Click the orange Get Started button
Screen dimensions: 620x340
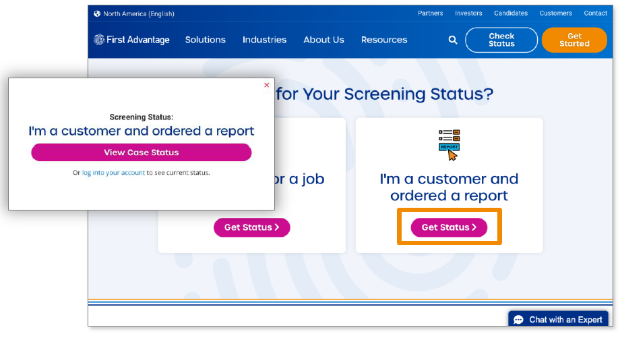pyautogui.click(x=574, y=40)
